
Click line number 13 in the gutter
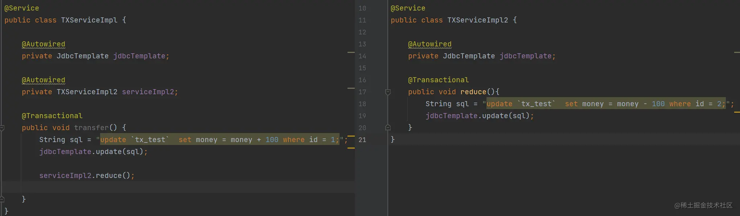362,44
